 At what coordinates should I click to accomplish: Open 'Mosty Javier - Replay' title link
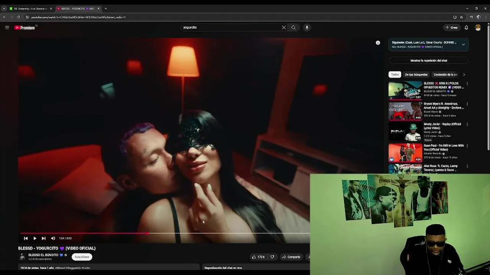(442, 126)
